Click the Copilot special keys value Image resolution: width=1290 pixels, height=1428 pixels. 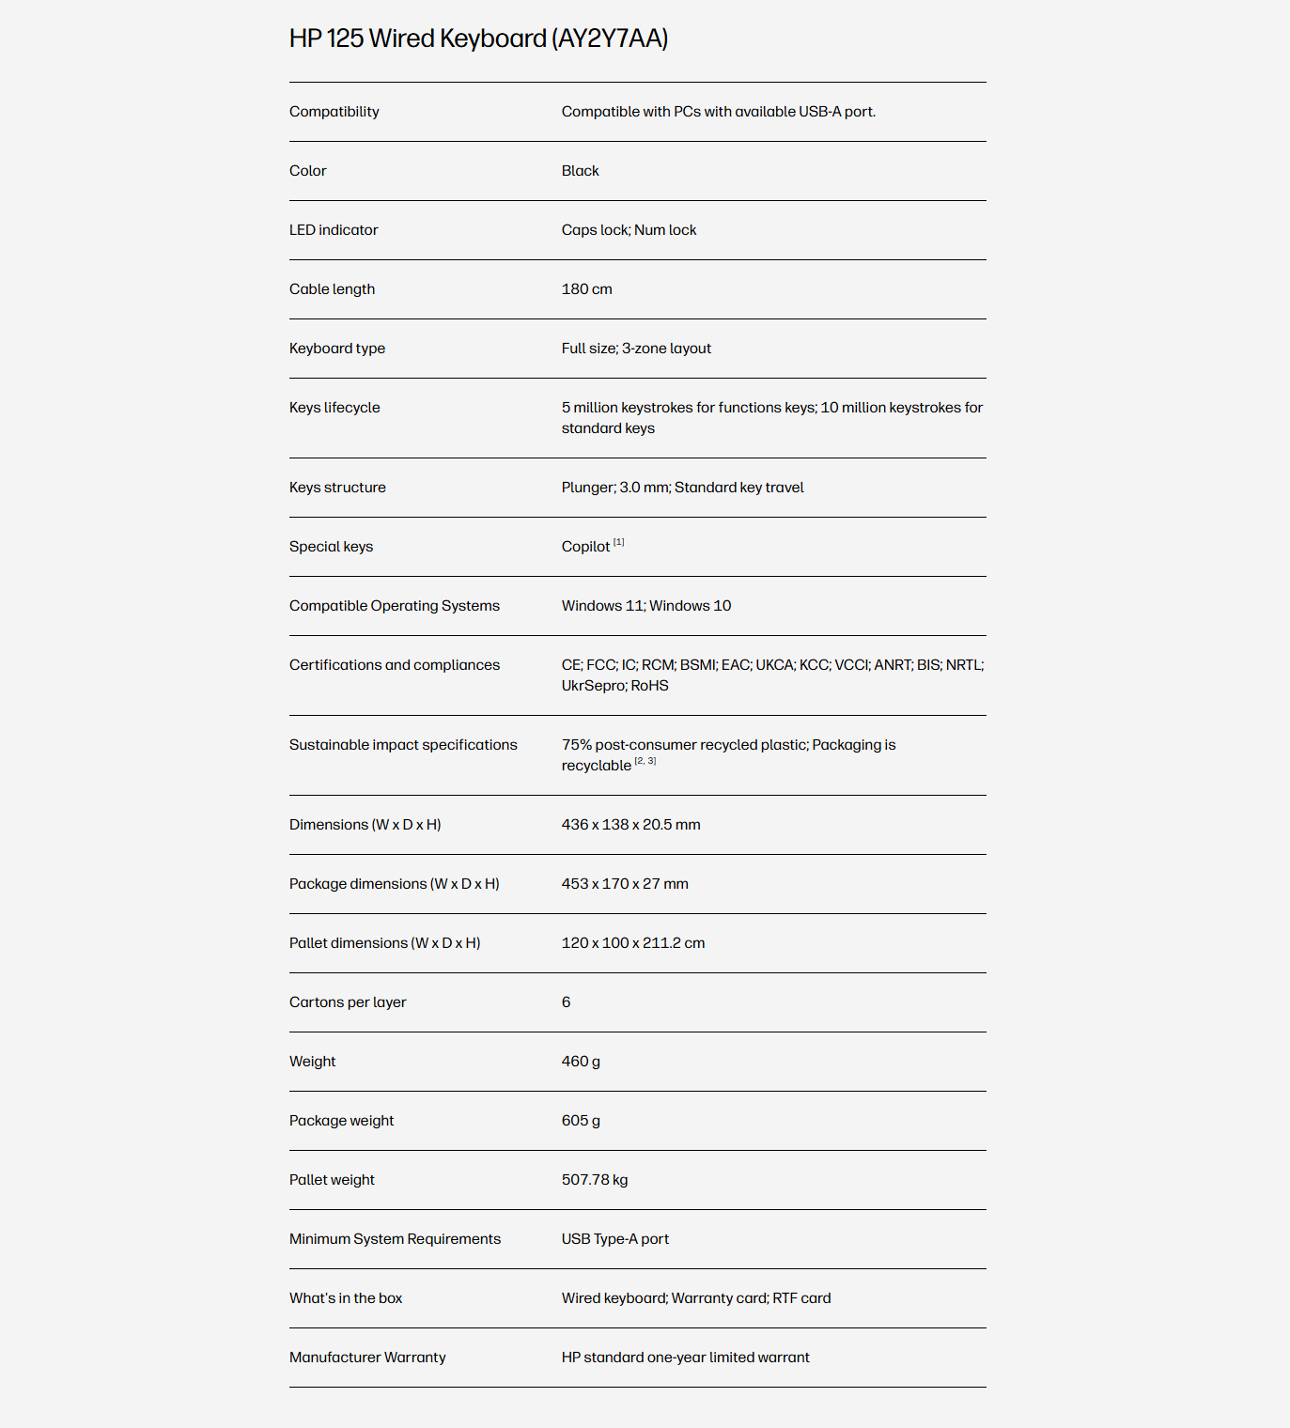pos(585,547)
